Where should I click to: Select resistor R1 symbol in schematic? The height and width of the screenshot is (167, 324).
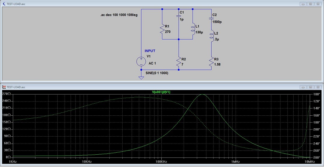162,29
